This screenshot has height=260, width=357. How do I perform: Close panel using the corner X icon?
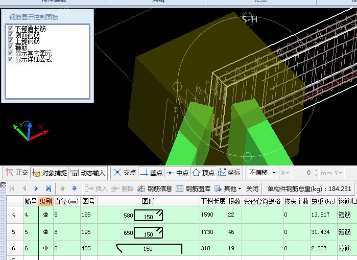click(x=3, y=184)
